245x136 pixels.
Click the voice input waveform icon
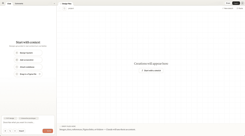[15, 131]
